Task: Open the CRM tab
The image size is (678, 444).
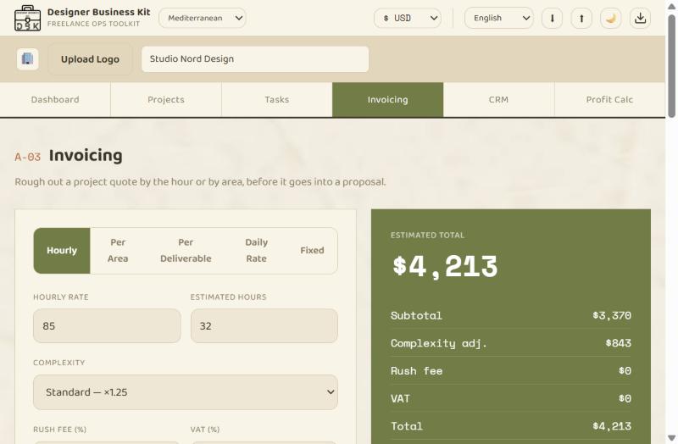Action: click(498, 100)
